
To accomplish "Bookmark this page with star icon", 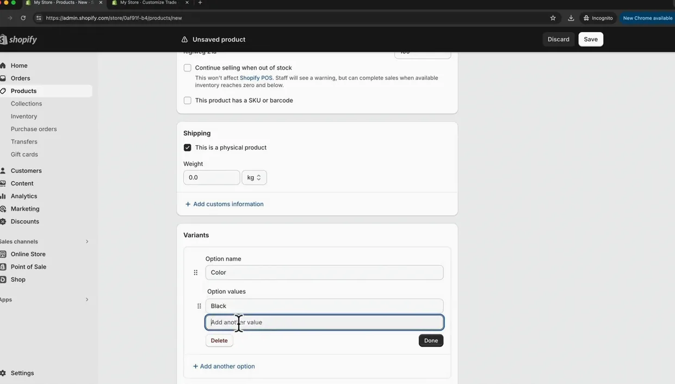I will point(553,18).
